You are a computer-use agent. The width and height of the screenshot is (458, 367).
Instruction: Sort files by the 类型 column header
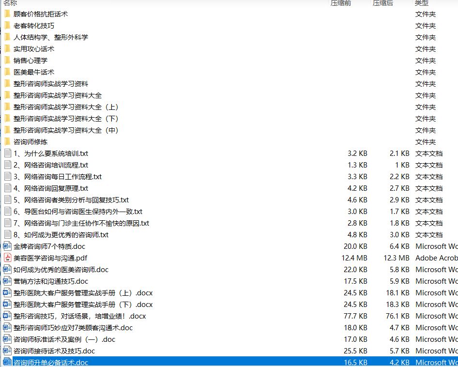[x=421, y=3]
